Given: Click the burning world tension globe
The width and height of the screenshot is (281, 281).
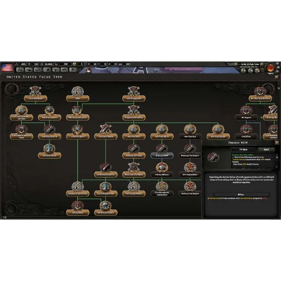Looking at the screenshot, I should point(270,68).
